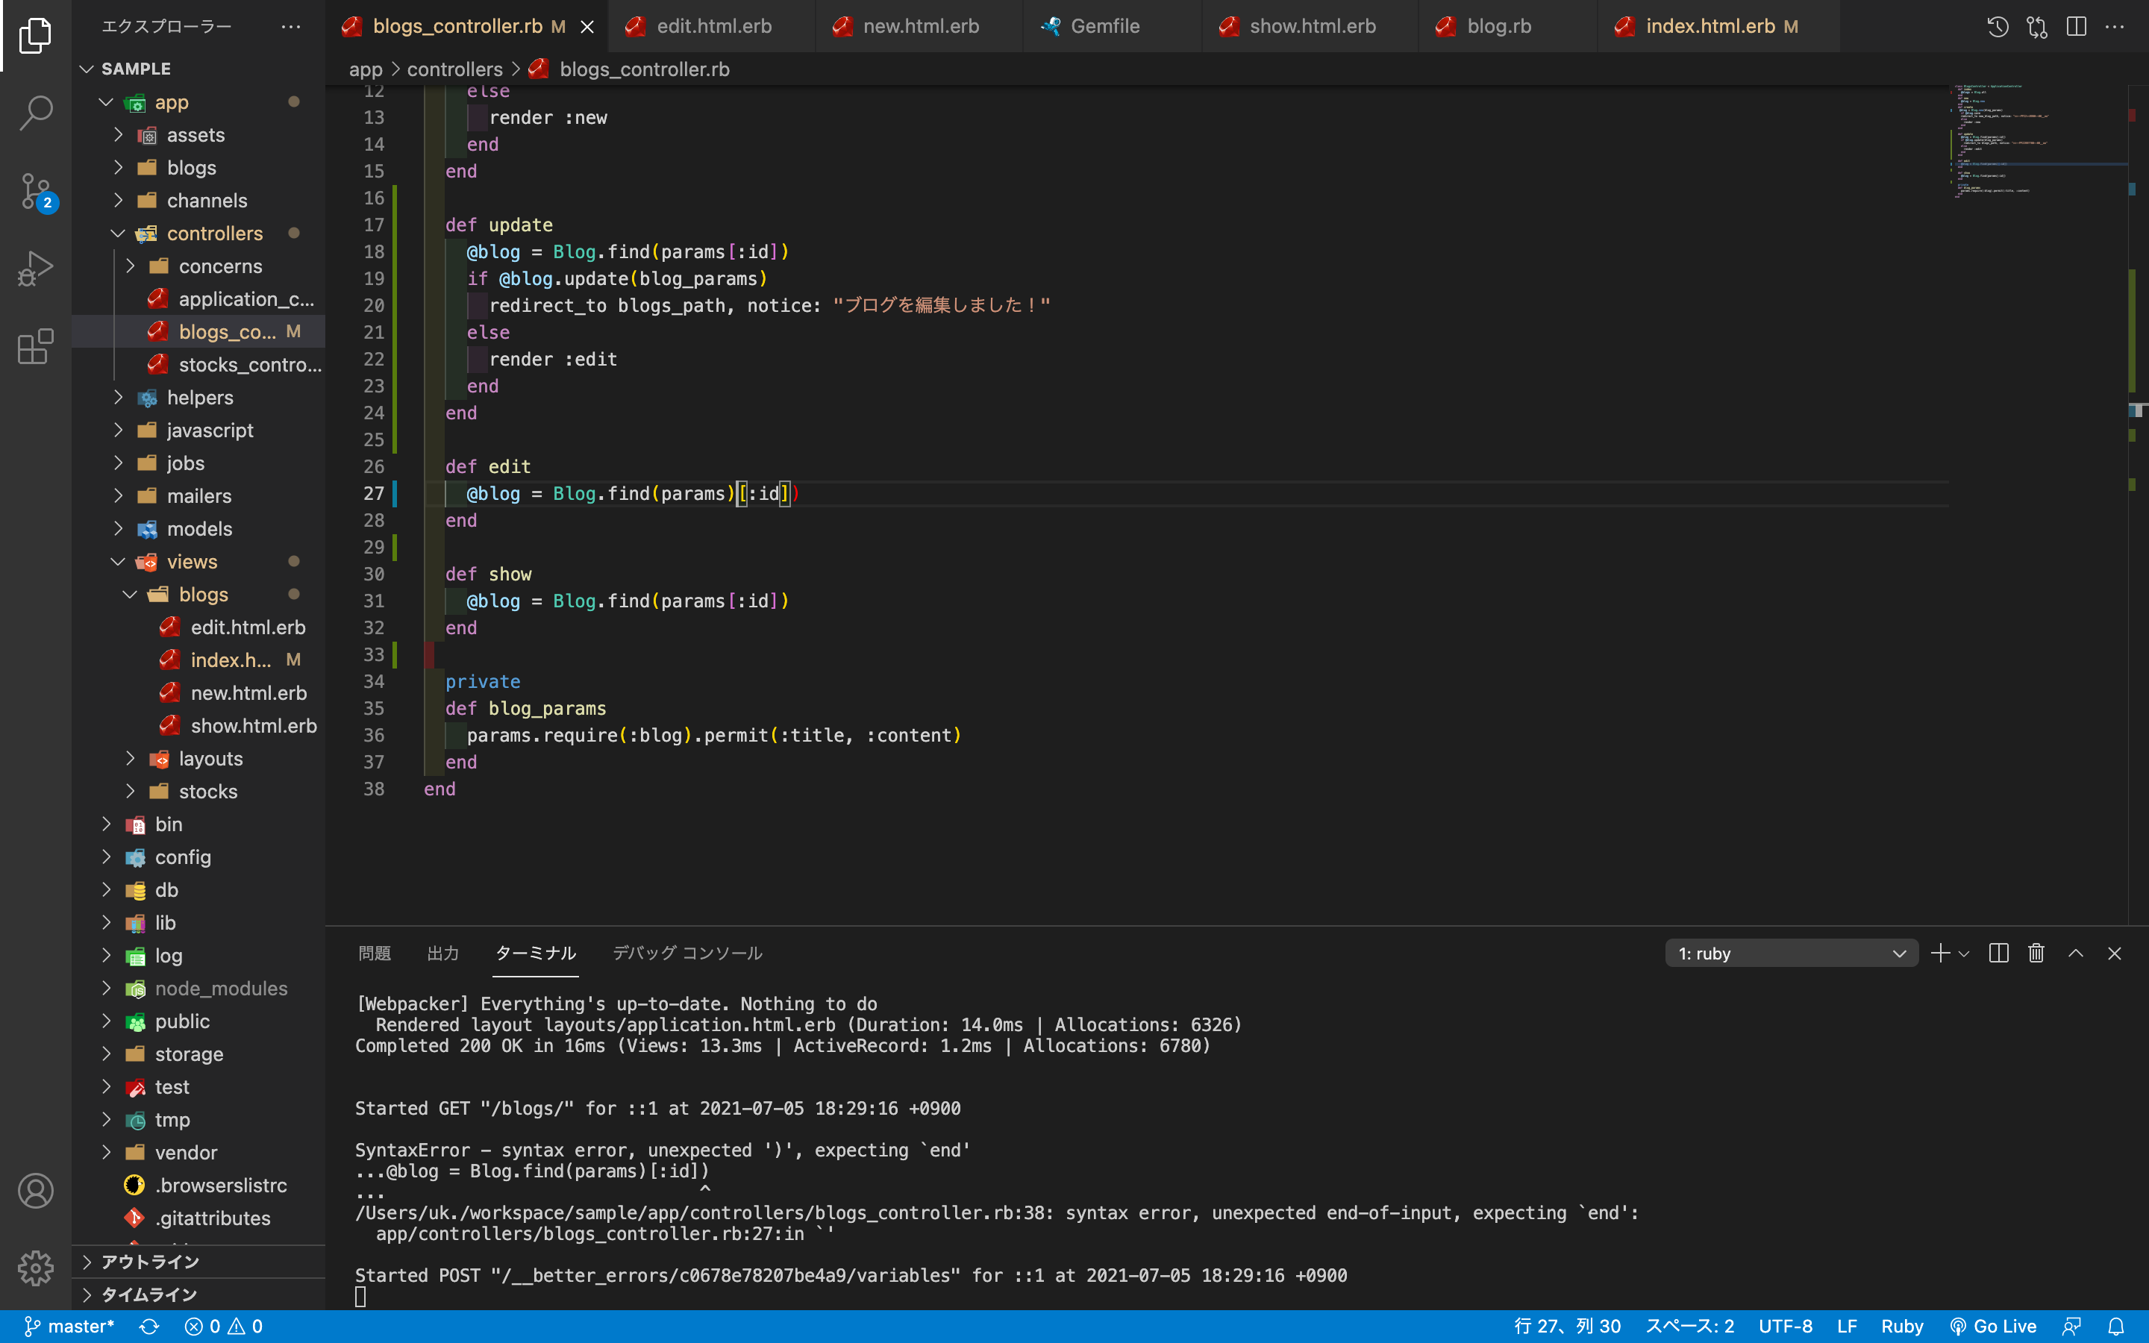Screen dimensions: 2149x1343
Task: Click Ruby language mode in status bar
Action: coord(1901,1326)
